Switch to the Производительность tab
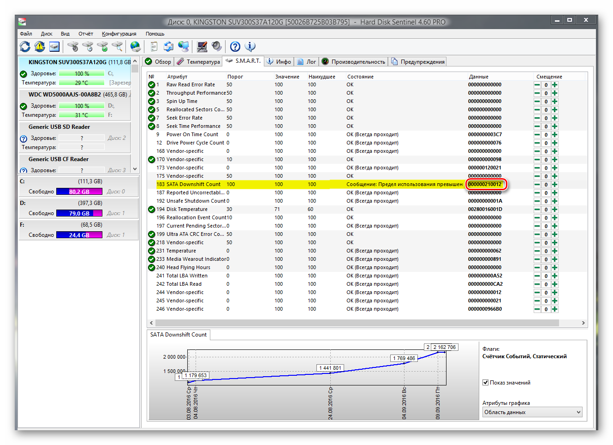 (x=354, y=62)
